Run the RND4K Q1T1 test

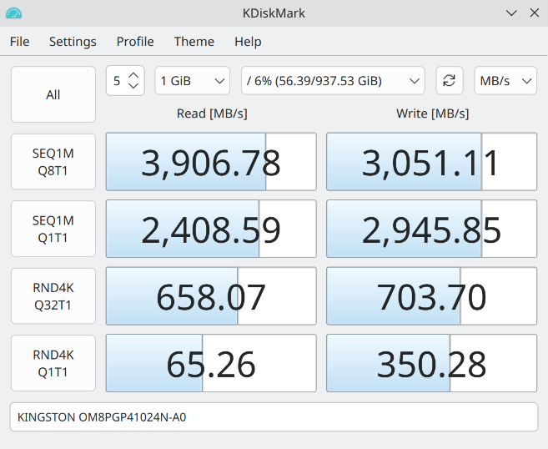pos(53,362)
